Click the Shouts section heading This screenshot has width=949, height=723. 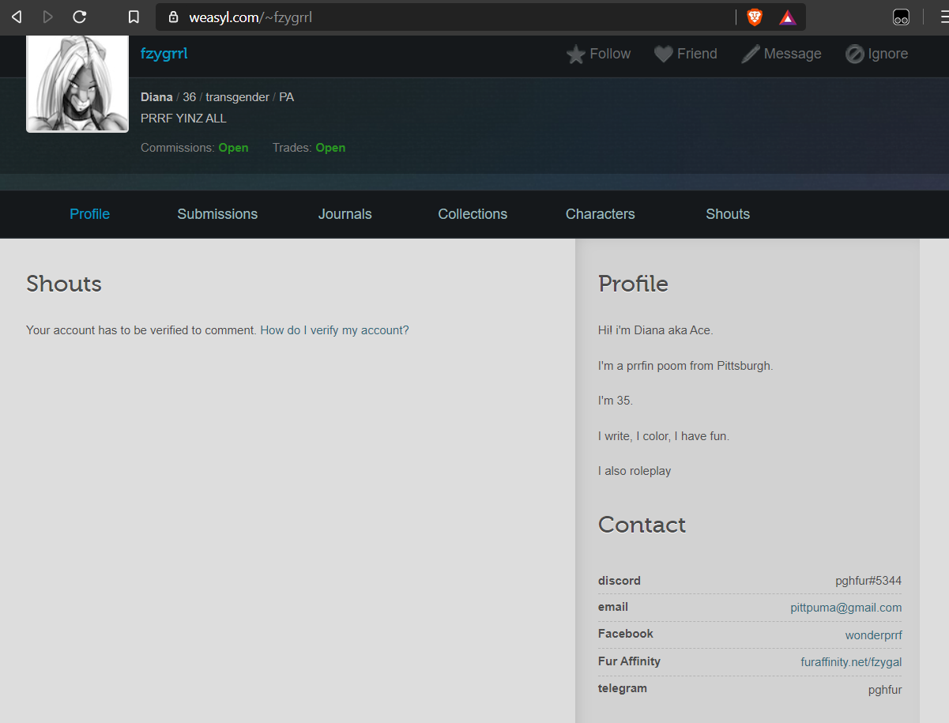64,284
